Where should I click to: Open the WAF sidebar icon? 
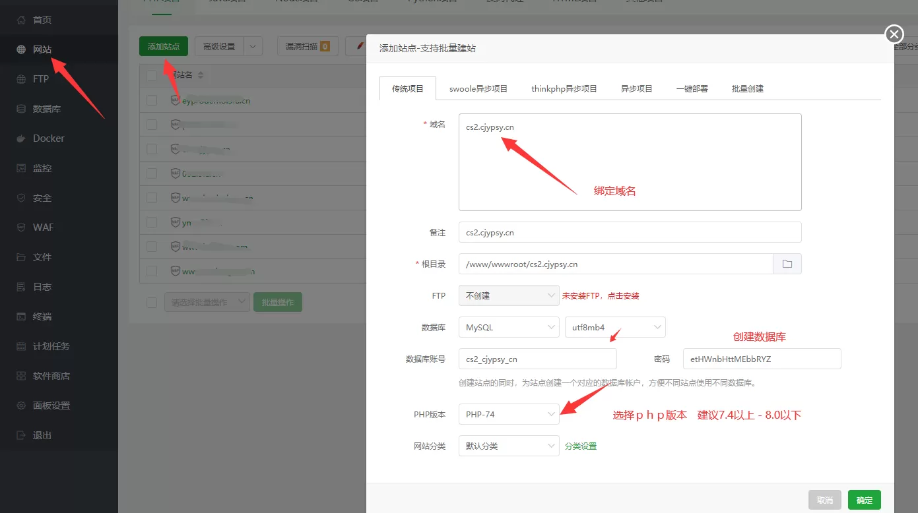pos(21,227)
